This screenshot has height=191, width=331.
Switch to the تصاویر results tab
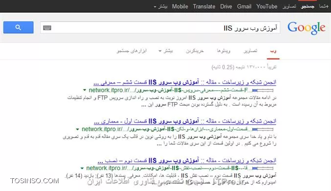[250, 51]
